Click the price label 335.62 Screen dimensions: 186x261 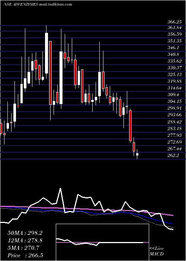tap(174, 61)
